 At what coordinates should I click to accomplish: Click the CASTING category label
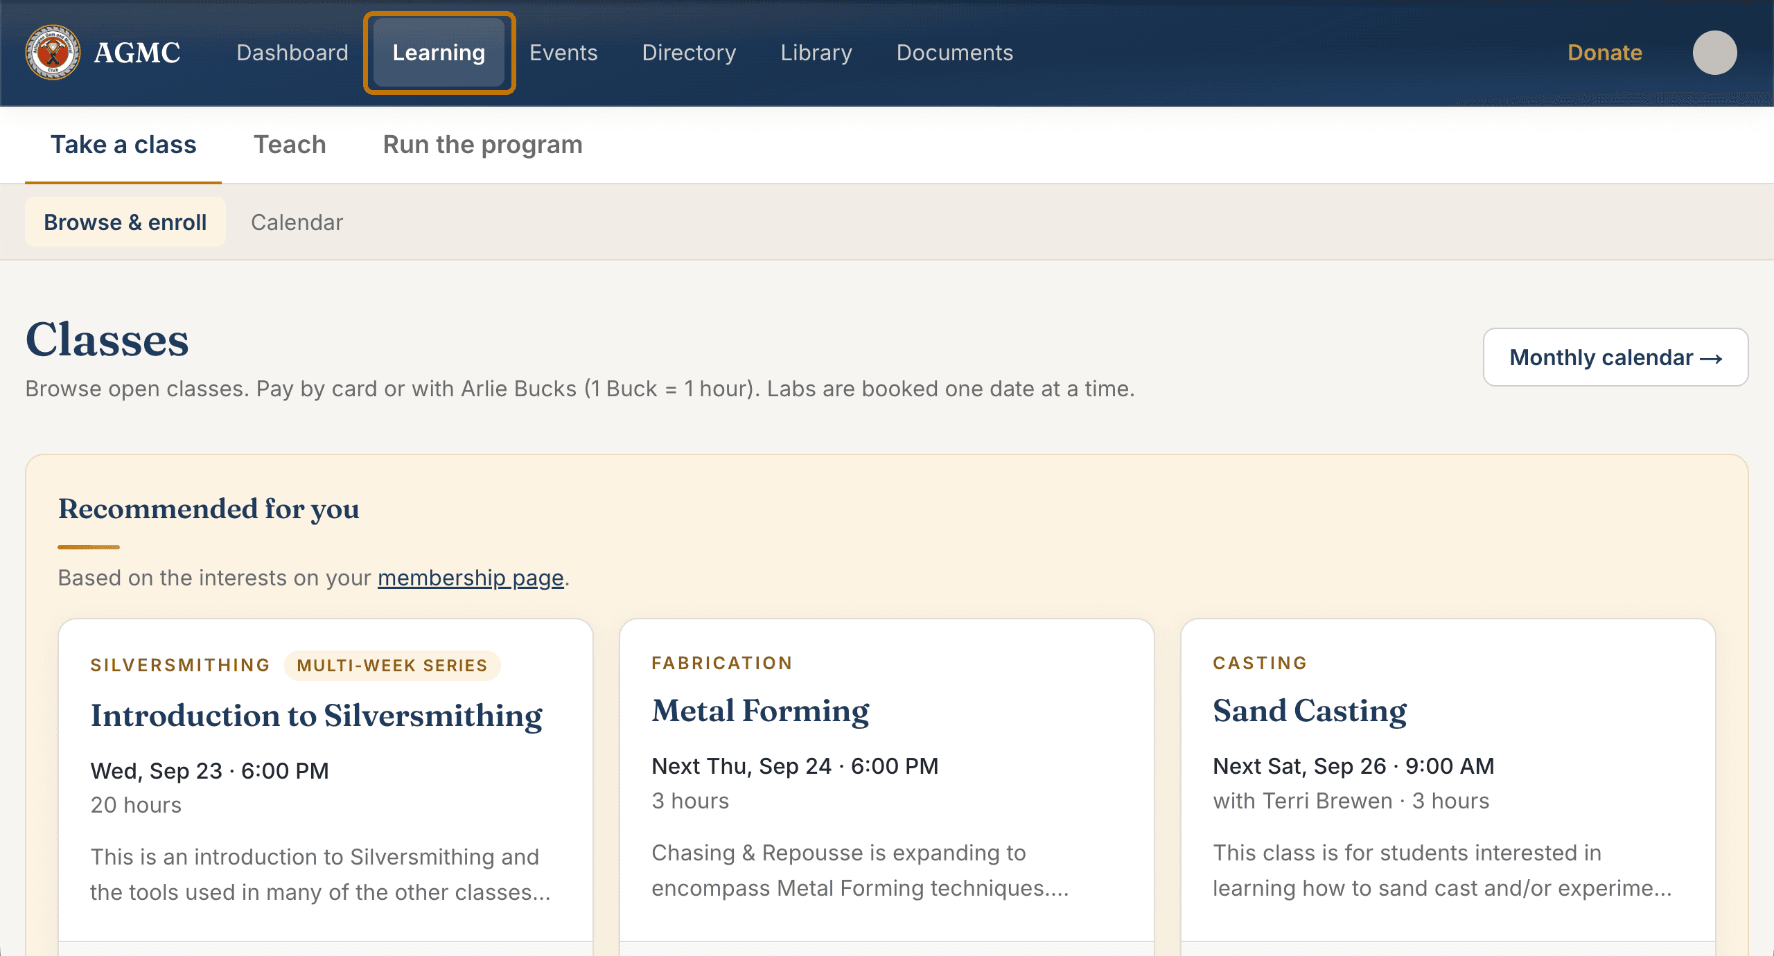point(1260,664)
